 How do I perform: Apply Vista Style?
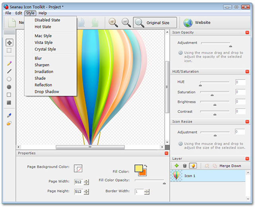click(43, 42)
